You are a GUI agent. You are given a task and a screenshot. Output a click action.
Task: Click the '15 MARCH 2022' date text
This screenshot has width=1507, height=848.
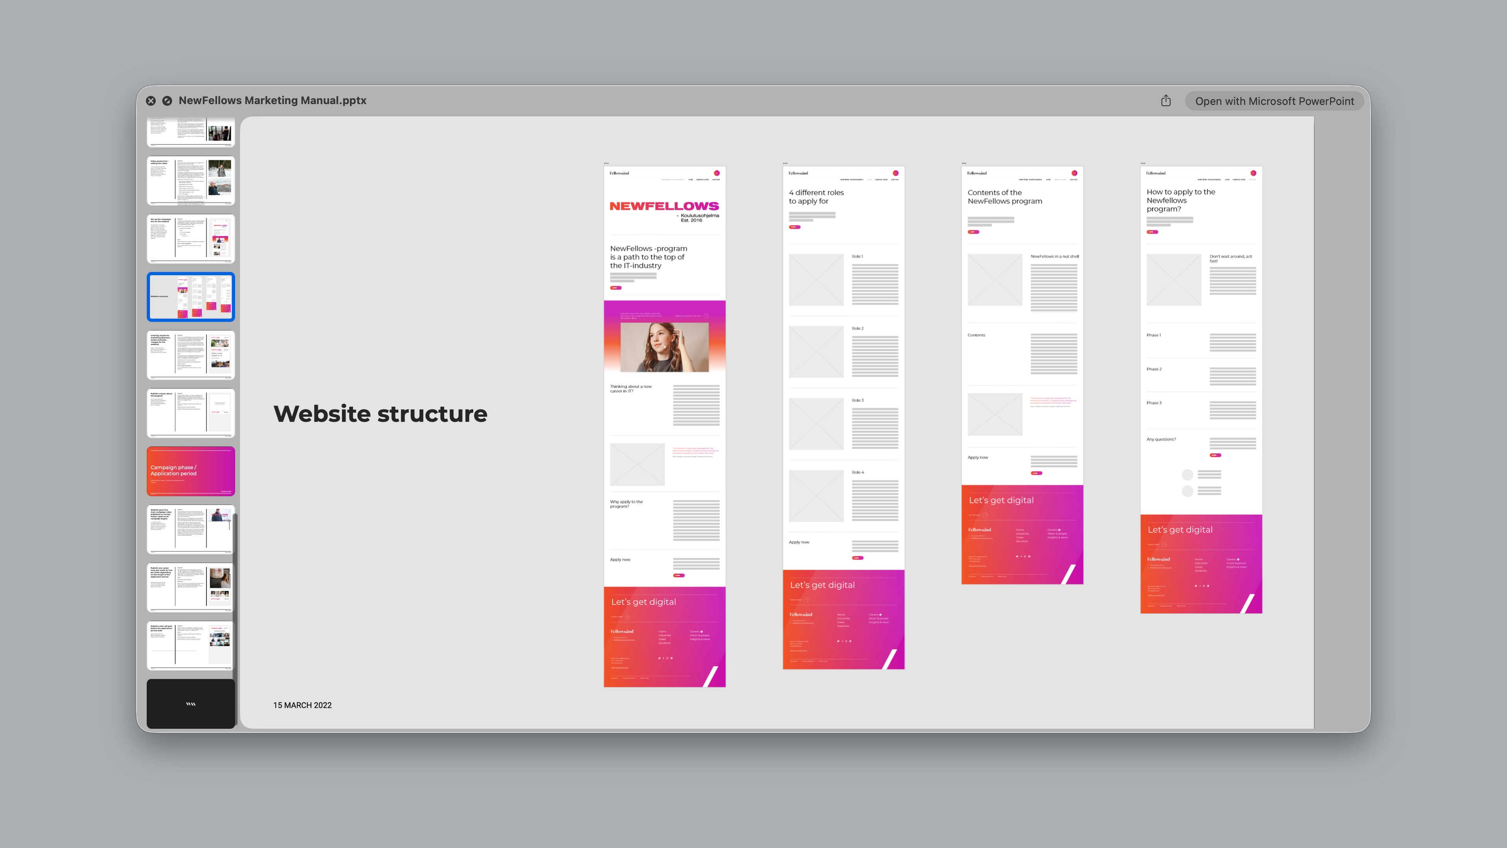tap(303, 705)
